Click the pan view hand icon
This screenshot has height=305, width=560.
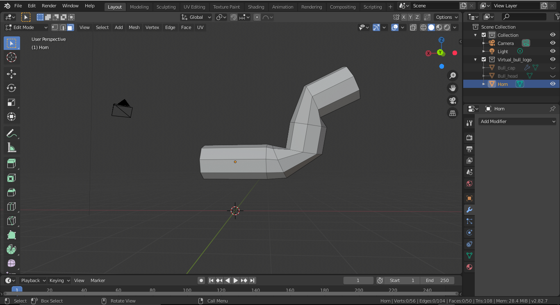pyautogui.click(x=453, y=88)
